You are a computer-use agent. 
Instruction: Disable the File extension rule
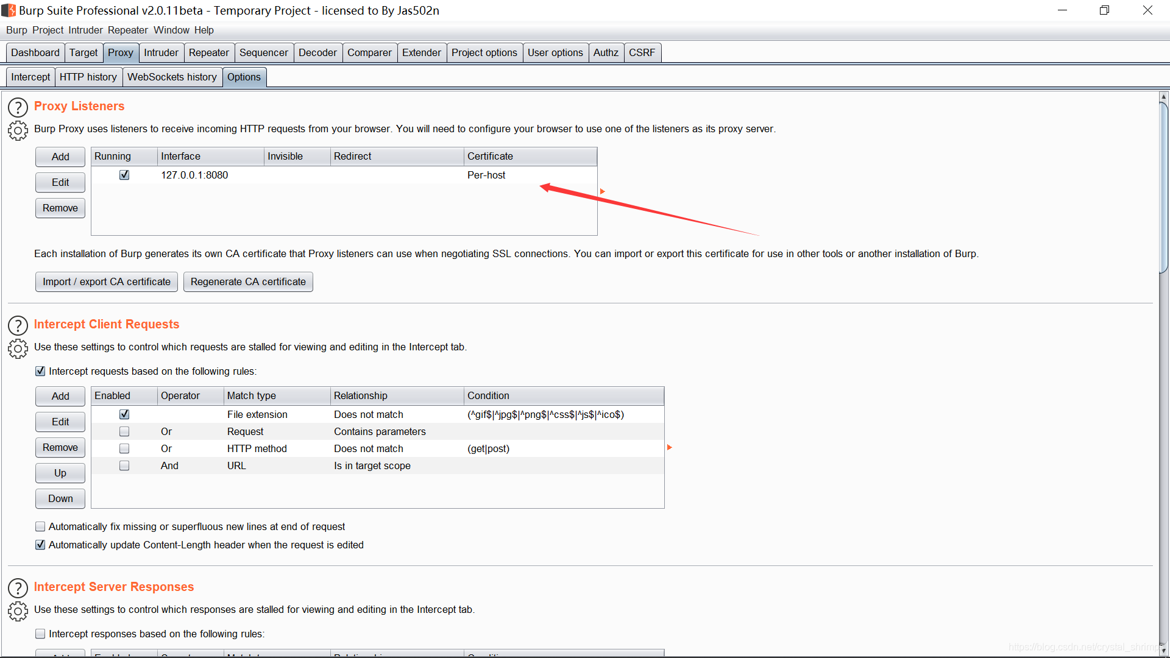(x=124, y=414)
